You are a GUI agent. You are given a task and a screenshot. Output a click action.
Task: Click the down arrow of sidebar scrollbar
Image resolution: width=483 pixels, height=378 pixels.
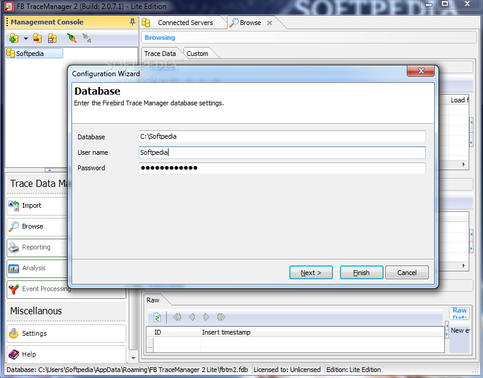click(x=133, y=358)
